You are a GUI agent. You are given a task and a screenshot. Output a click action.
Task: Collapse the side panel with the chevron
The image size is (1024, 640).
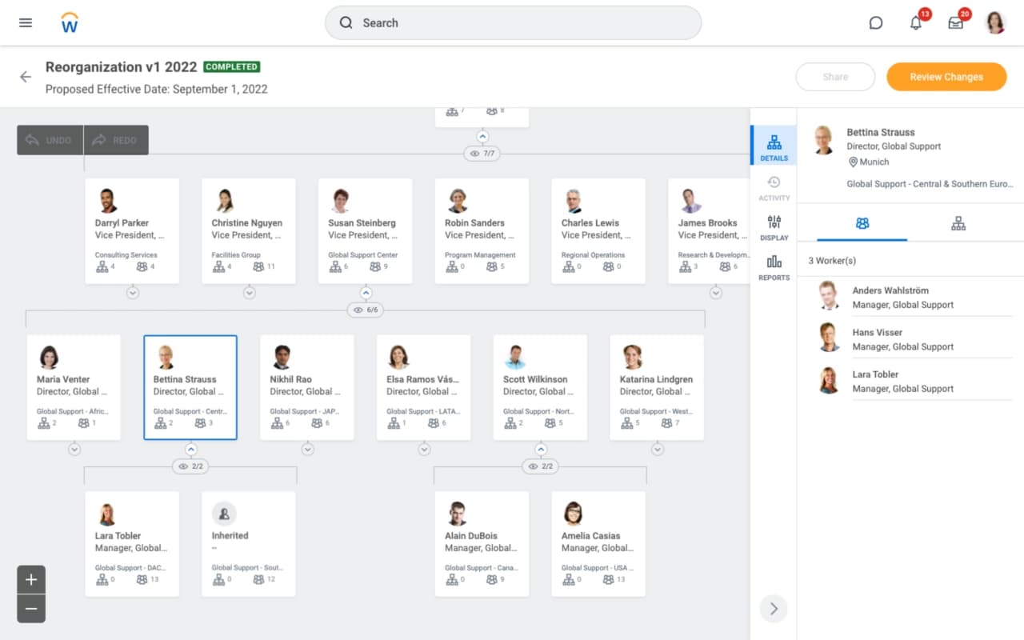[x=774, y=609]
